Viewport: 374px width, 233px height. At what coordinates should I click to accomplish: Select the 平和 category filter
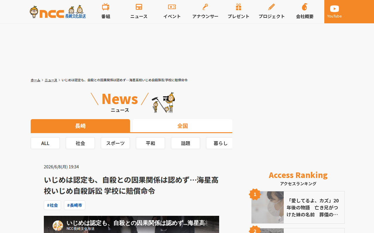150,143
